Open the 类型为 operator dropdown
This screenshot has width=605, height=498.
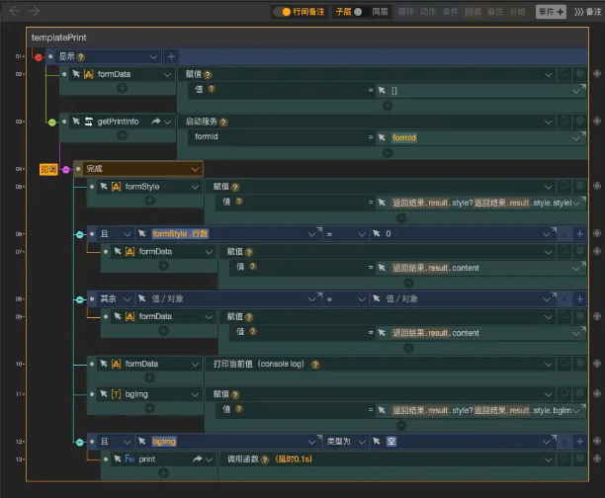[362, 442]
